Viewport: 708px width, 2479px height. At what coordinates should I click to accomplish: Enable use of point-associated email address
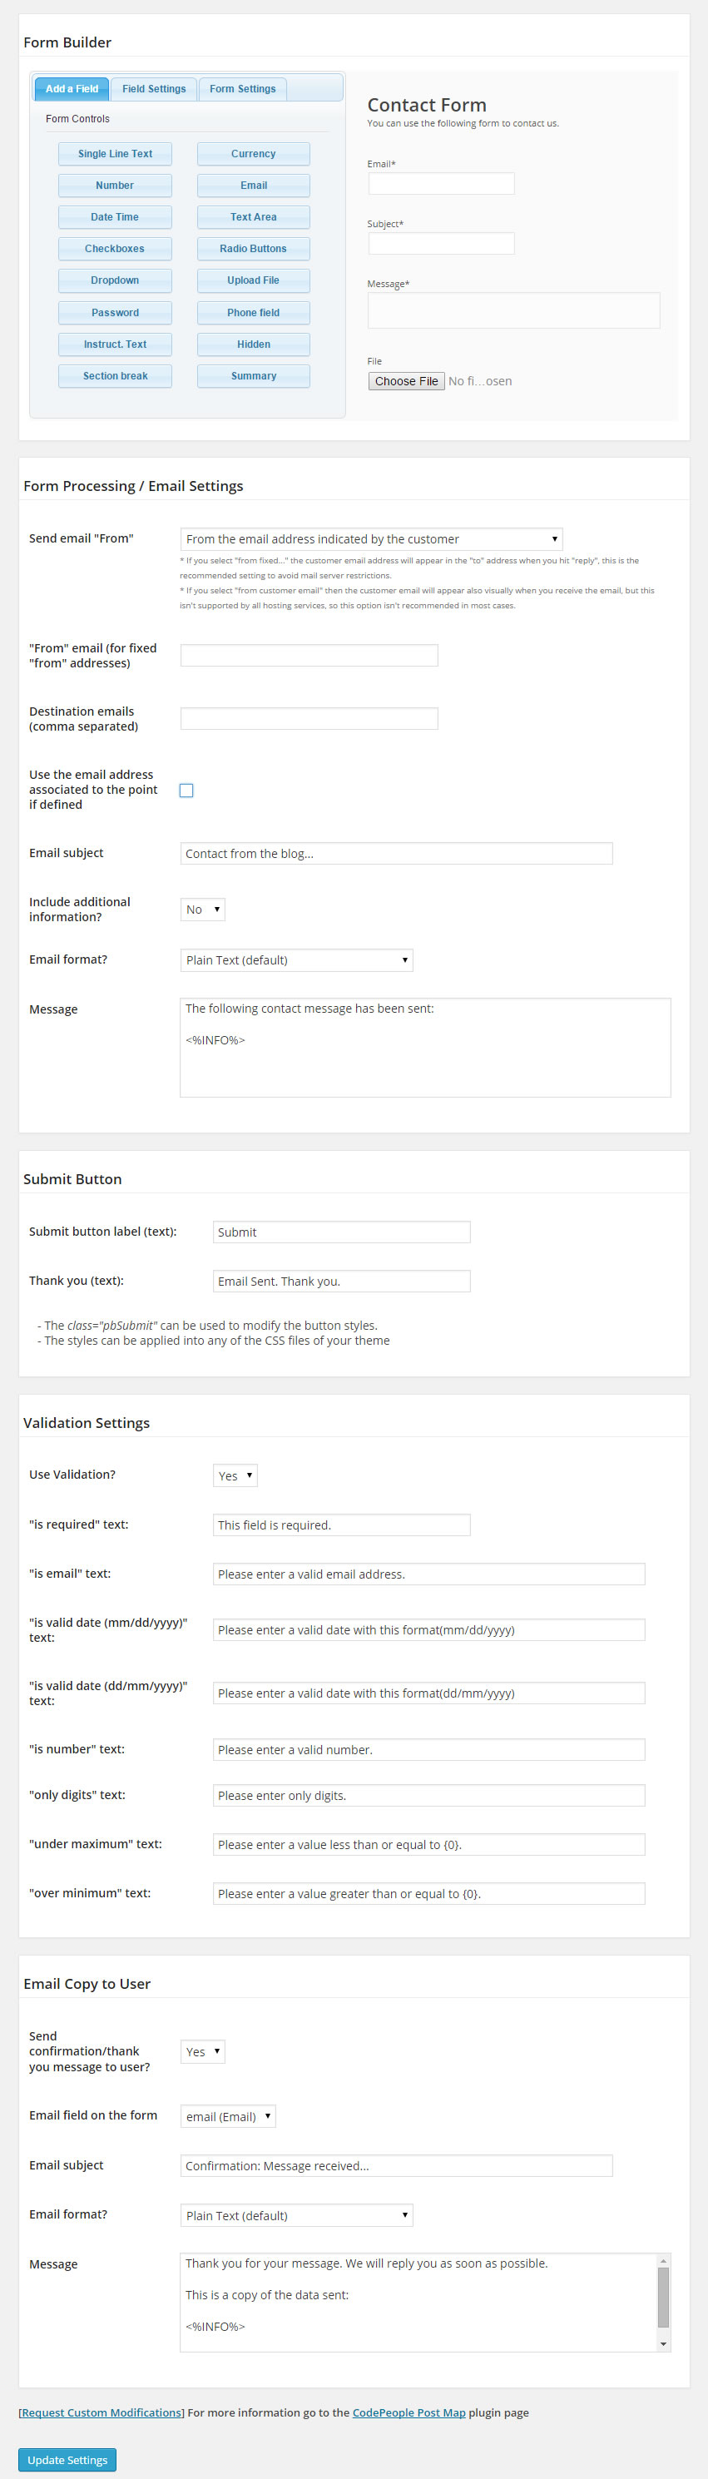click(x=186, y=790)
